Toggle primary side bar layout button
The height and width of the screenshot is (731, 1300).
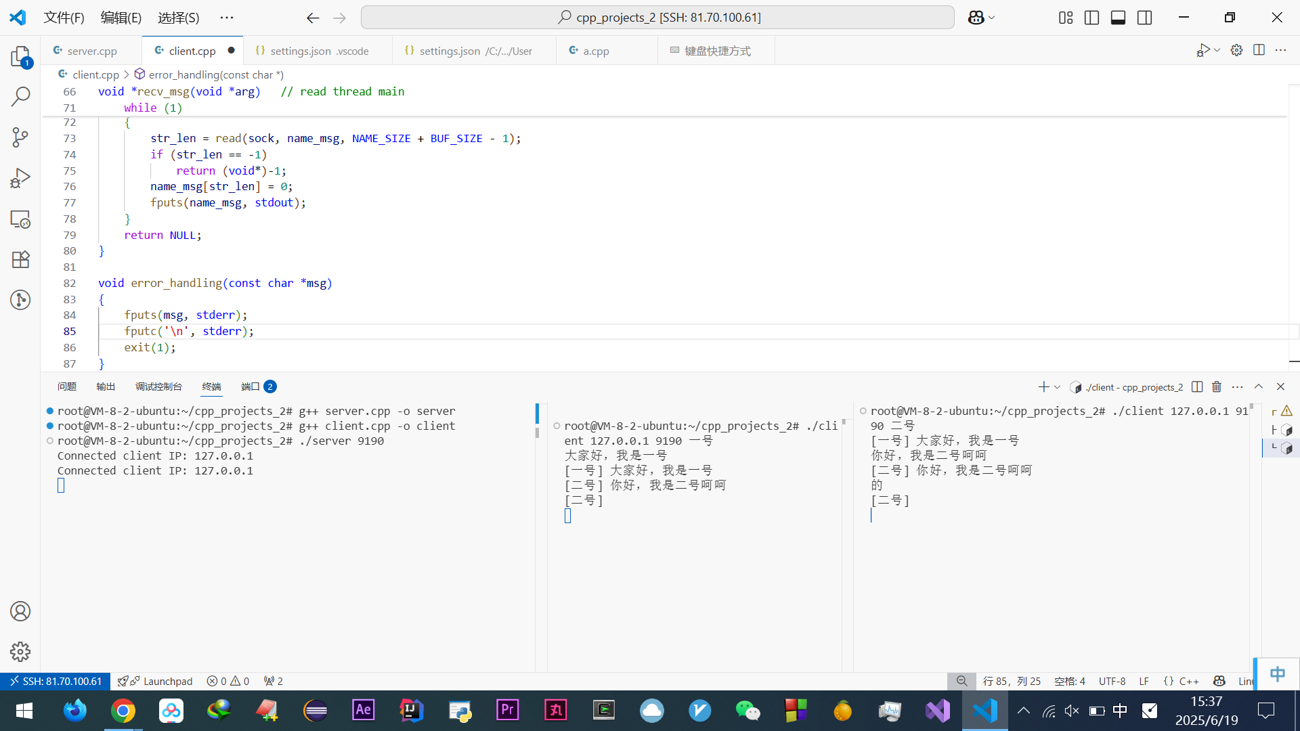click(1091, 18)
